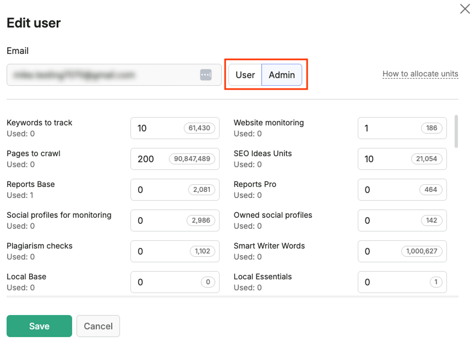This screenshot has width=475, height=342.
Task: Click the Used: 1 text under Reports Base
Action: pyautogui.click(x=20, y=195)
